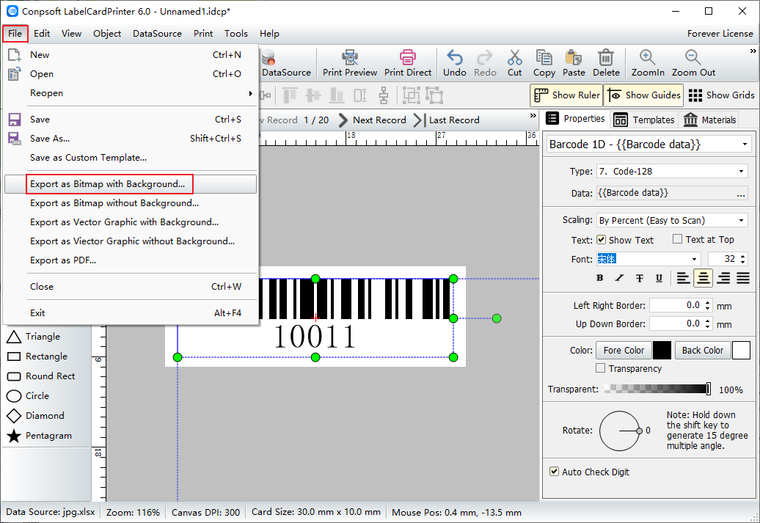Toggle italic font style button
This screenshot has height=523, width=760.
click(x=619, y=278)
